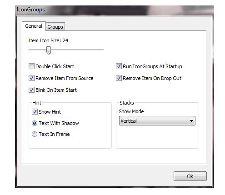The height and width of the screenshot is (195, 225).
Task: Click the Run IconGroups At Startup label
Action: [x=152, y=66]
